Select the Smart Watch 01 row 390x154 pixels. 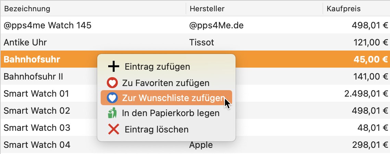pos(195,94)
